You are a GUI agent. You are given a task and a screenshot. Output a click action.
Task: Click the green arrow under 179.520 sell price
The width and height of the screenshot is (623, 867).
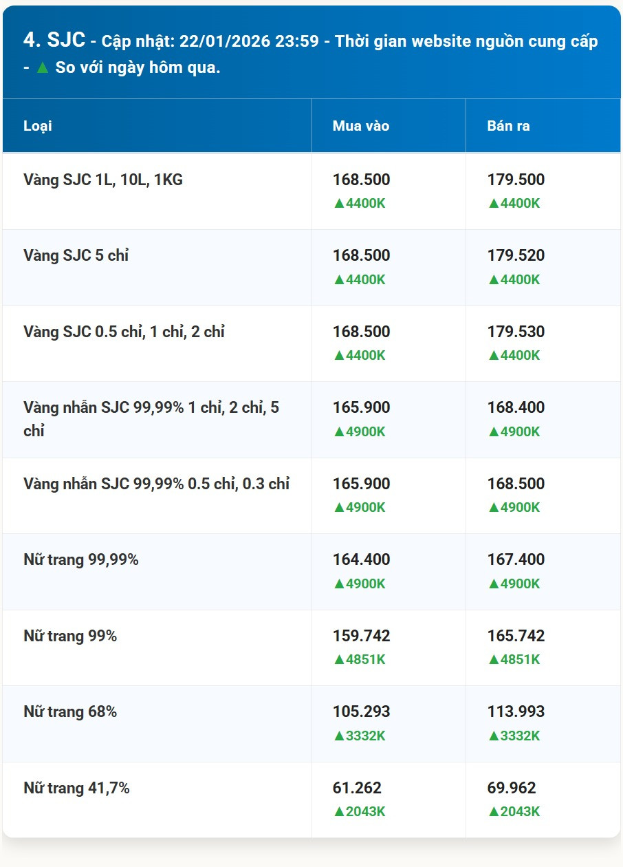(493, 279)
